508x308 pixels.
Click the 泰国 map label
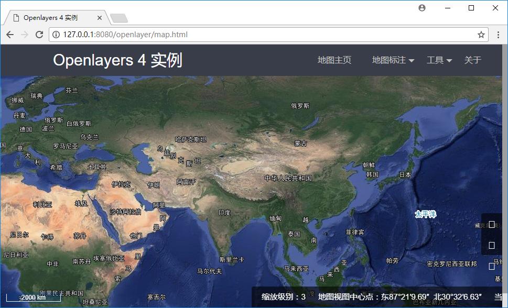pyautogui.click(x=294, y=234)
